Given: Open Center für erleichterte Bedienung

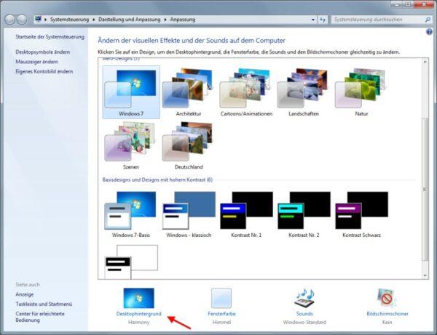Looking at the screenshot, I should coord(40,317).
